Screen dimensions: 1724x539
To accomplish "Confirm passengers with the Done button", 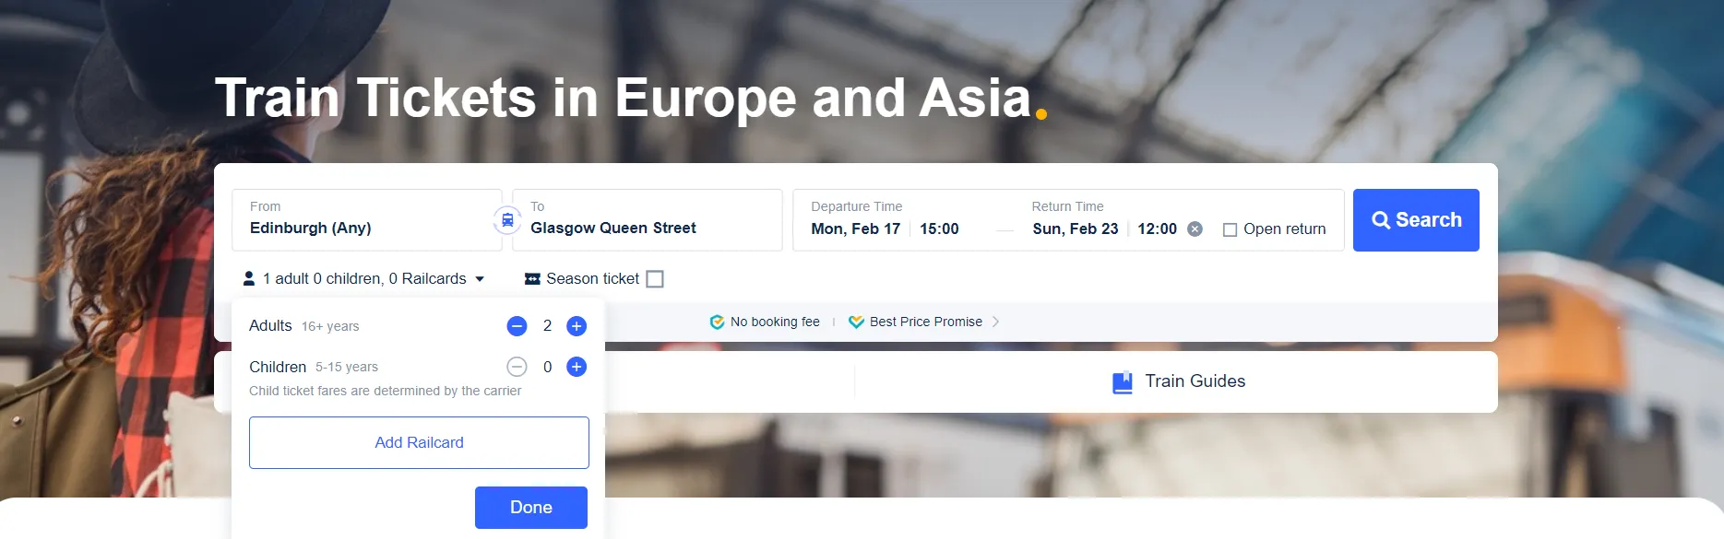I will click(x=531, y=508).
